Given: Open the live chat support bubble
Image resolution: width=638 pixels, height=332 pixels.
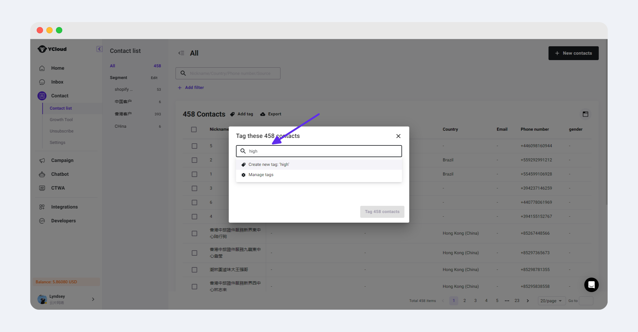Looking at the screenshot, I should point(591,285).
